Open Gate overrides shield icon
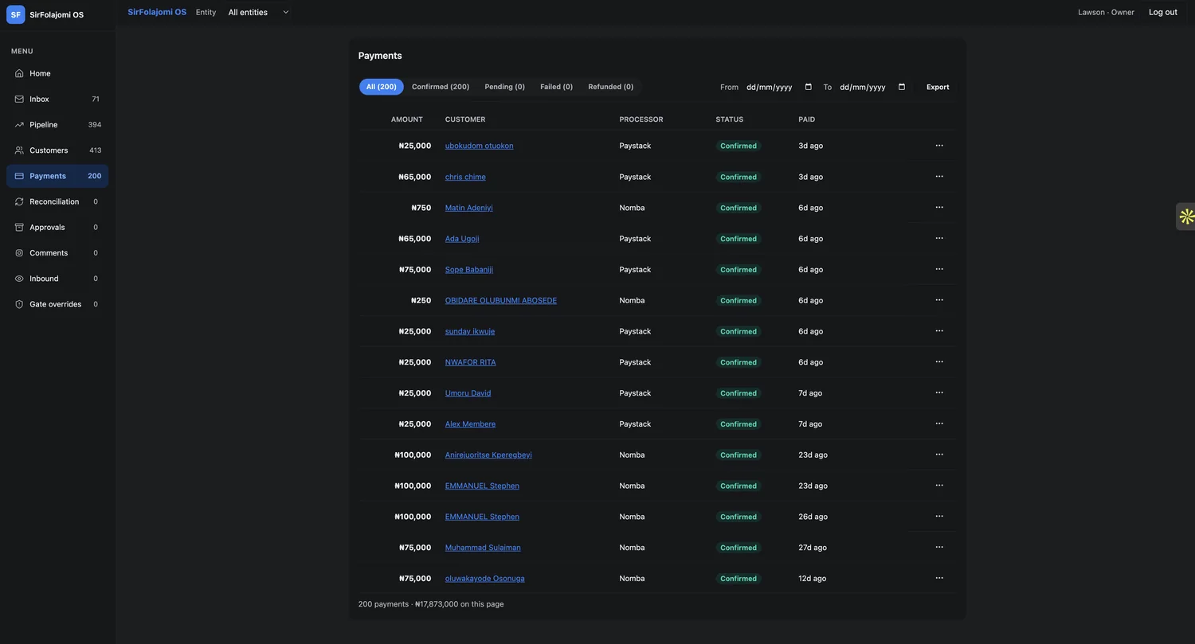This screenshot has height=644, width=1195. (x=19, y=304)
